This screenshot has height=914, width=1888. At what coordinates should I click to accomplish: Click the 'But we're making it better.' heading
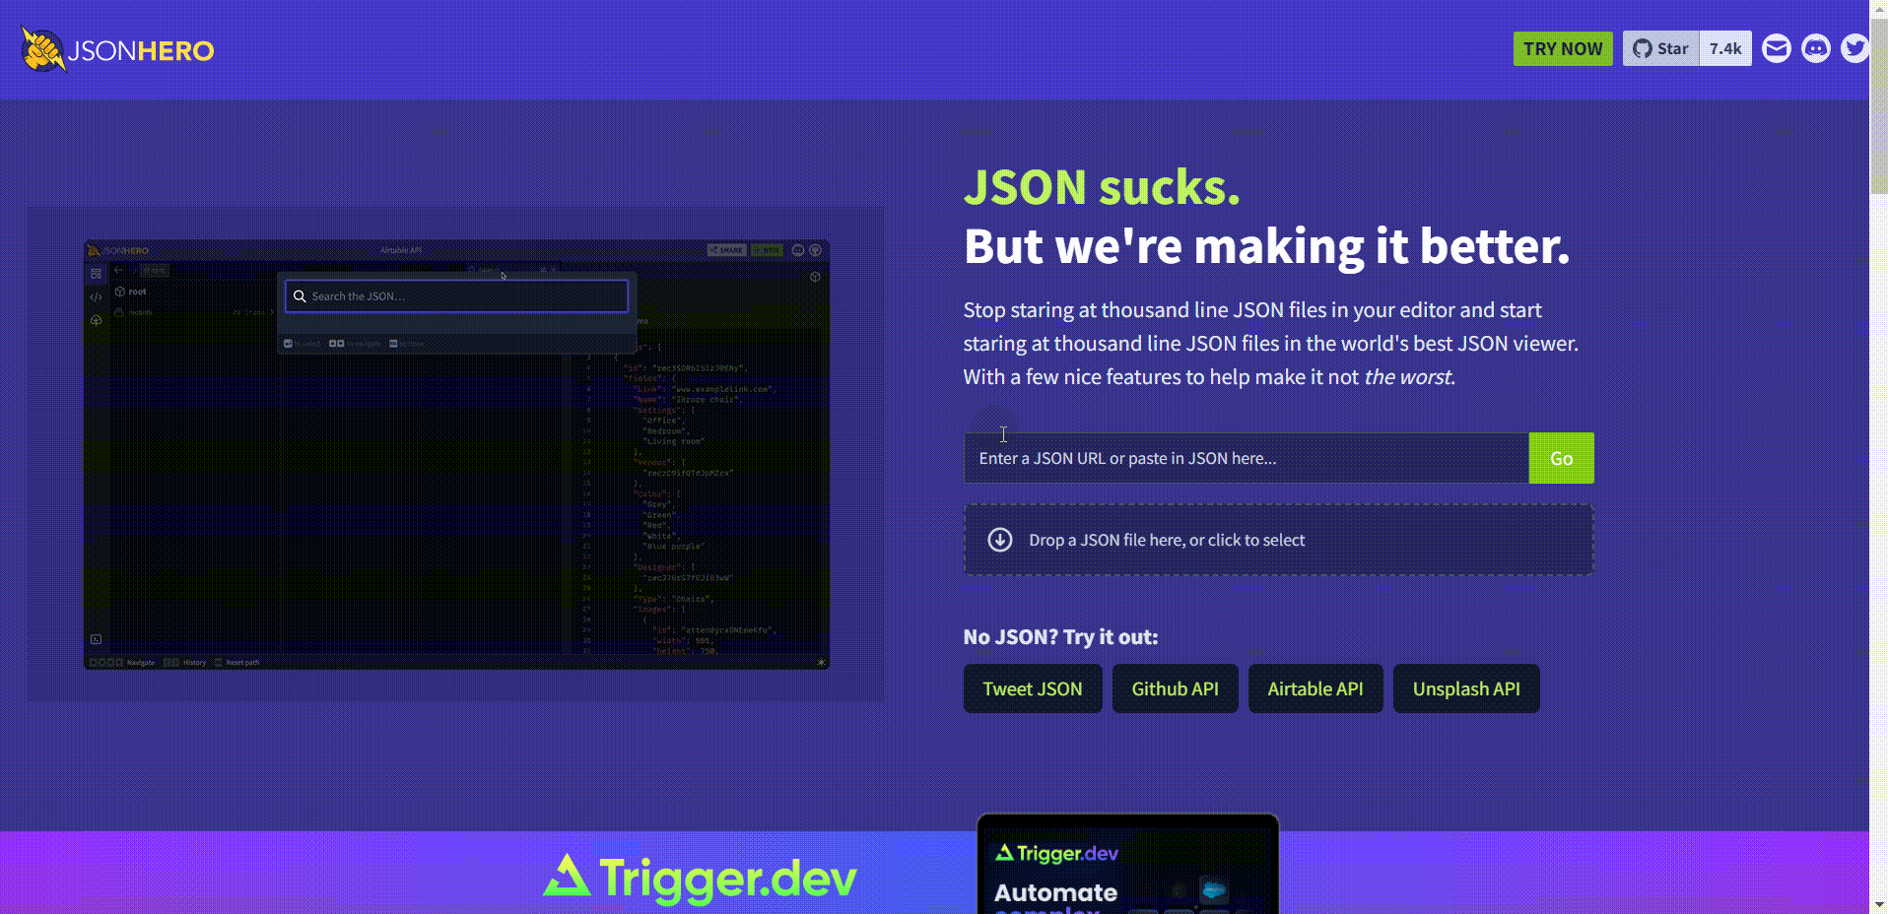[1266, 246]
